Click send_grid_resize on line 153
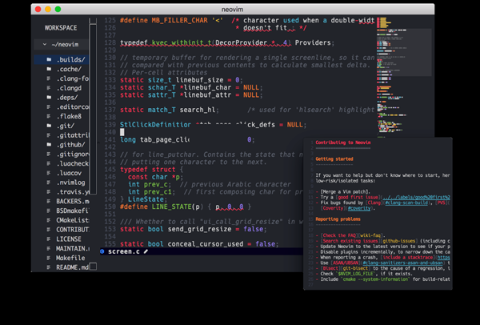The image size is (480, 325). point(199,229)
